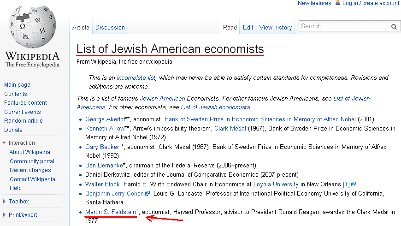Click the search magnifier icon
This screenshot has height=226, width=401.
tap(394, 27)
